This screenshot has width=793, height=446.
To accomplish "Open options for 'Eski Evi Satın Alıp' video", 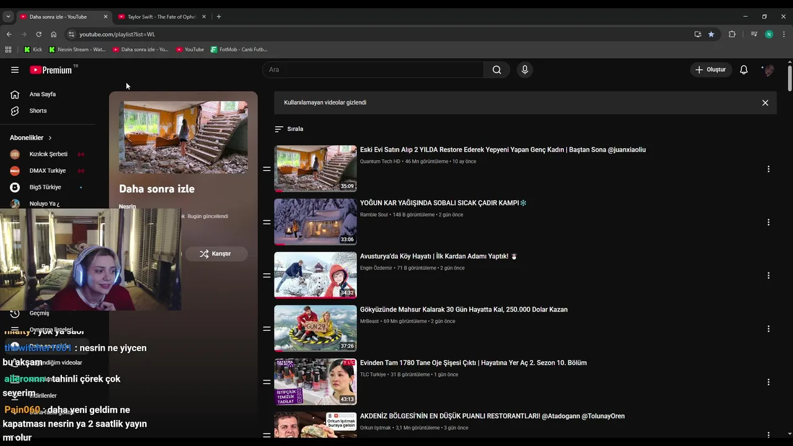I will [x=768, y=169].
